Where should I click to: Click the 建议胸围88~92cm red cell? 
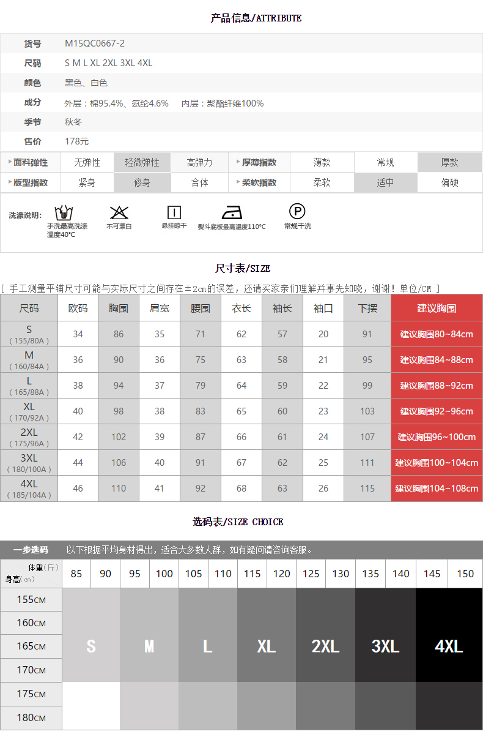[437, 386]
